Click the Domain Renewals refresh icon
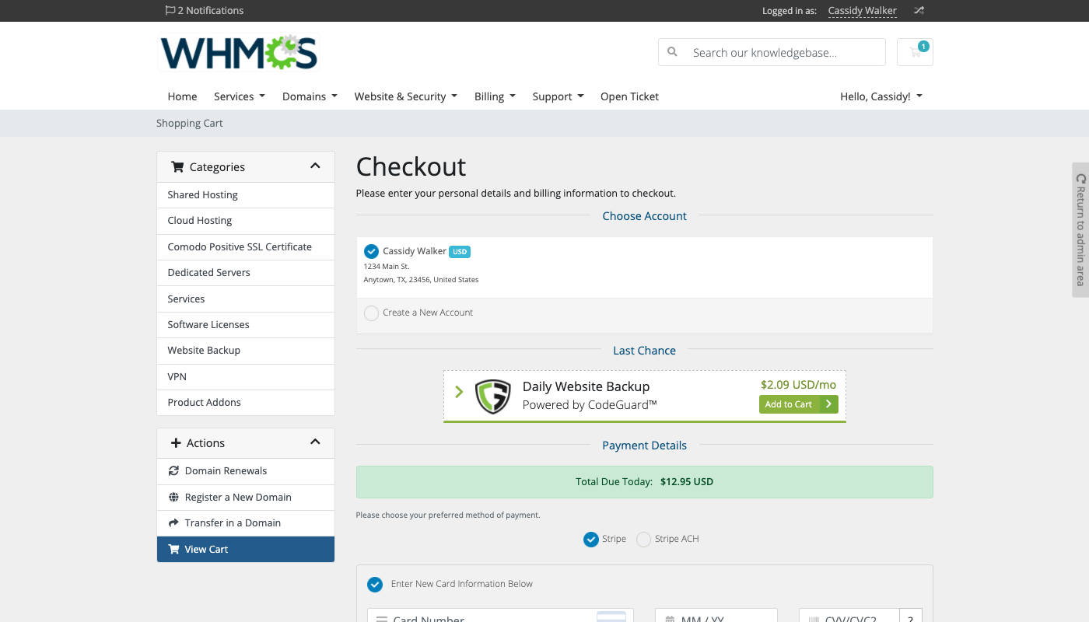Screen dimensions: 1089x622 (x=173, y=471)
